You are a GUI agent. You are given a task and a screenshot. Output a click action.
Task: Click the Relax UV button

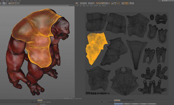point(127,104)
